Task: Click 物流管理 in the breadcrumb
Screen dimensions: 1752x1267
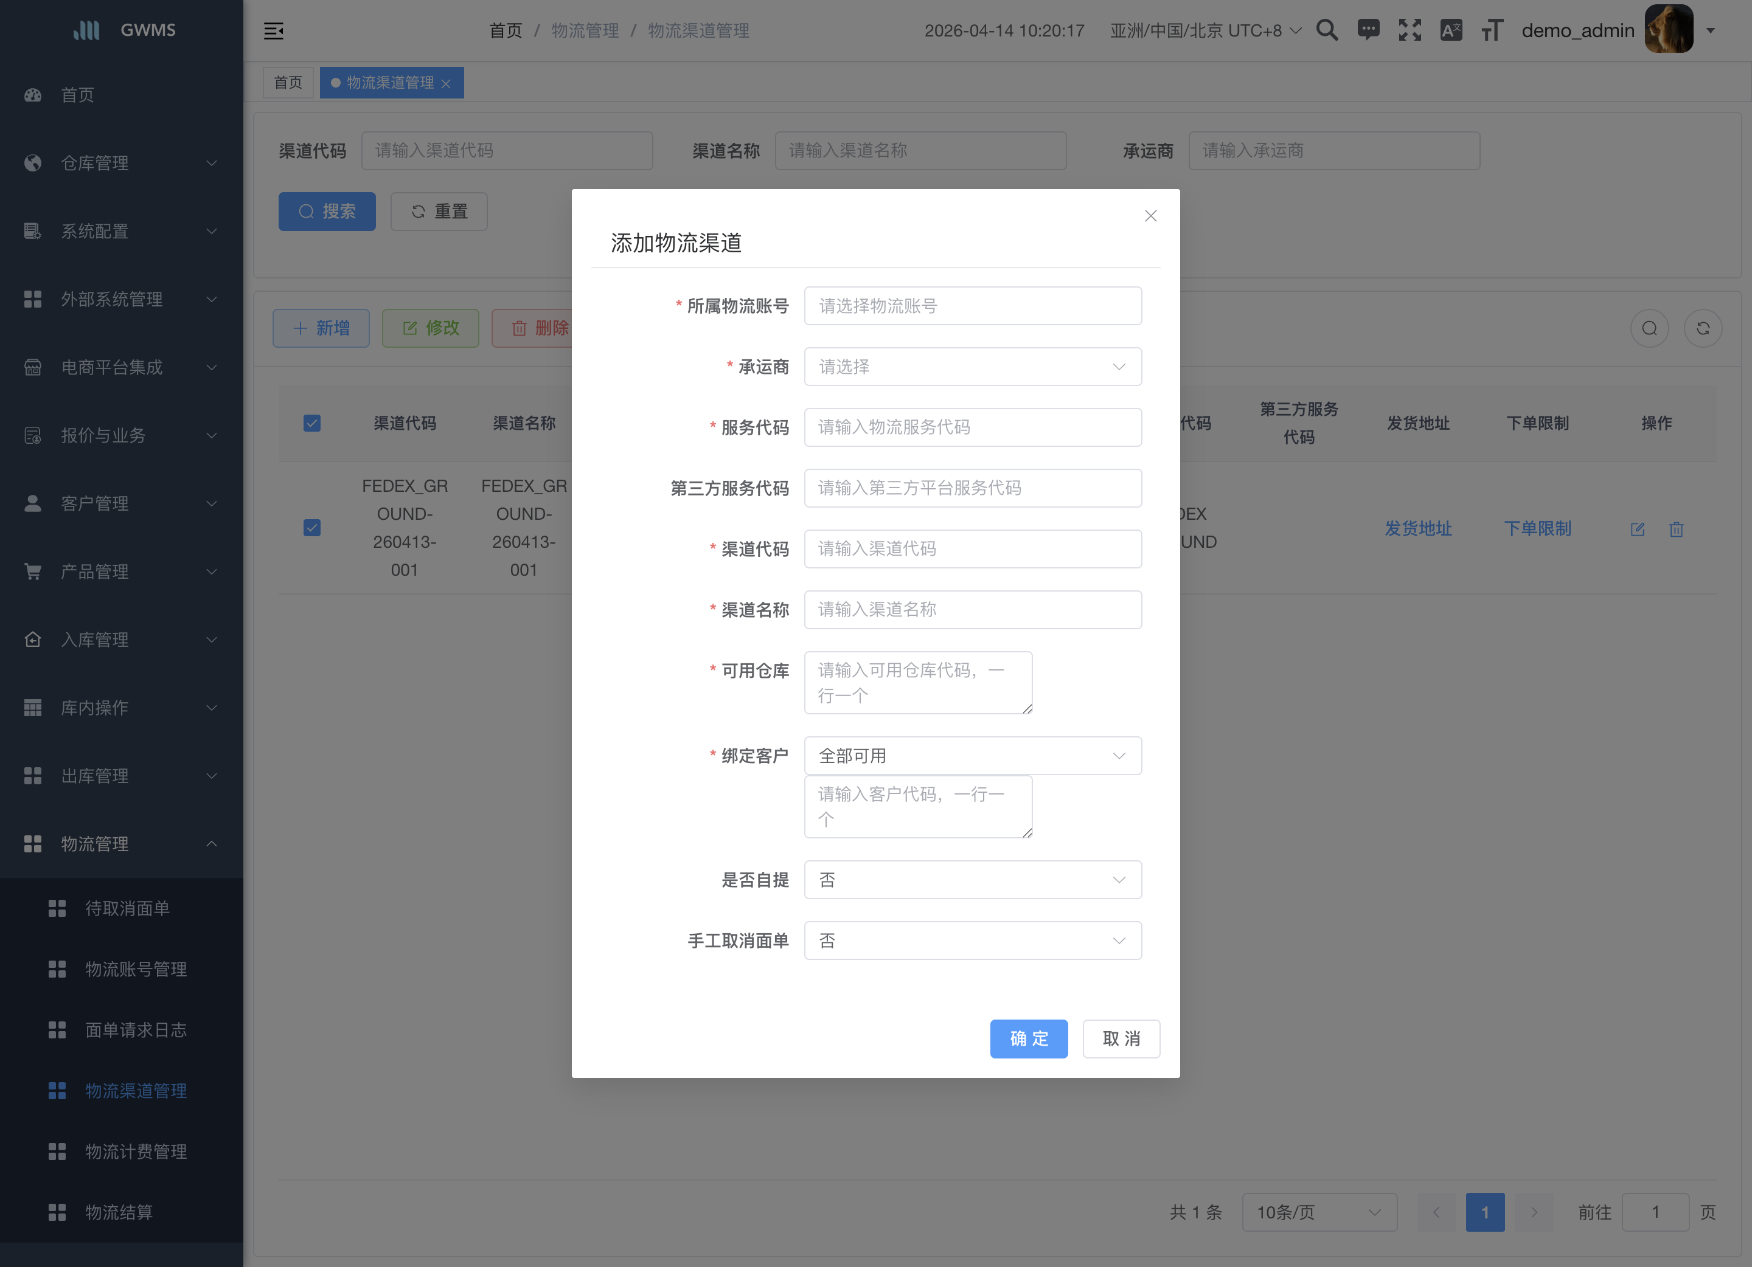Action: (585, 31)
